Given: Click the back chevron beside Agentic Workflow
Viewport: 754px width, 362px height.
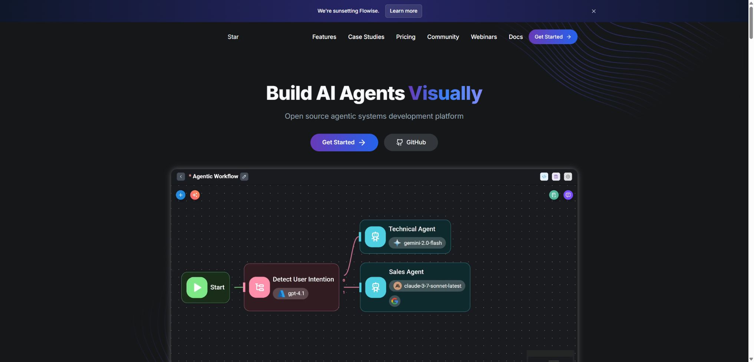Looking at the screenshot, I should (x=181, y=177).
